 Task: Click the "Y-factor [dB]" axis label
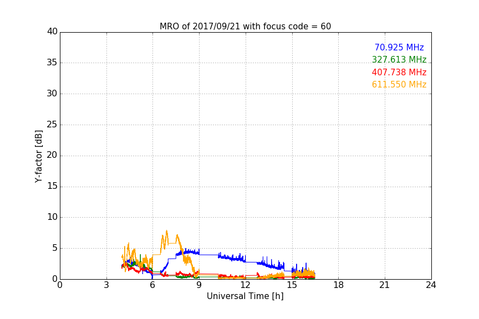[x=38, y=156]
